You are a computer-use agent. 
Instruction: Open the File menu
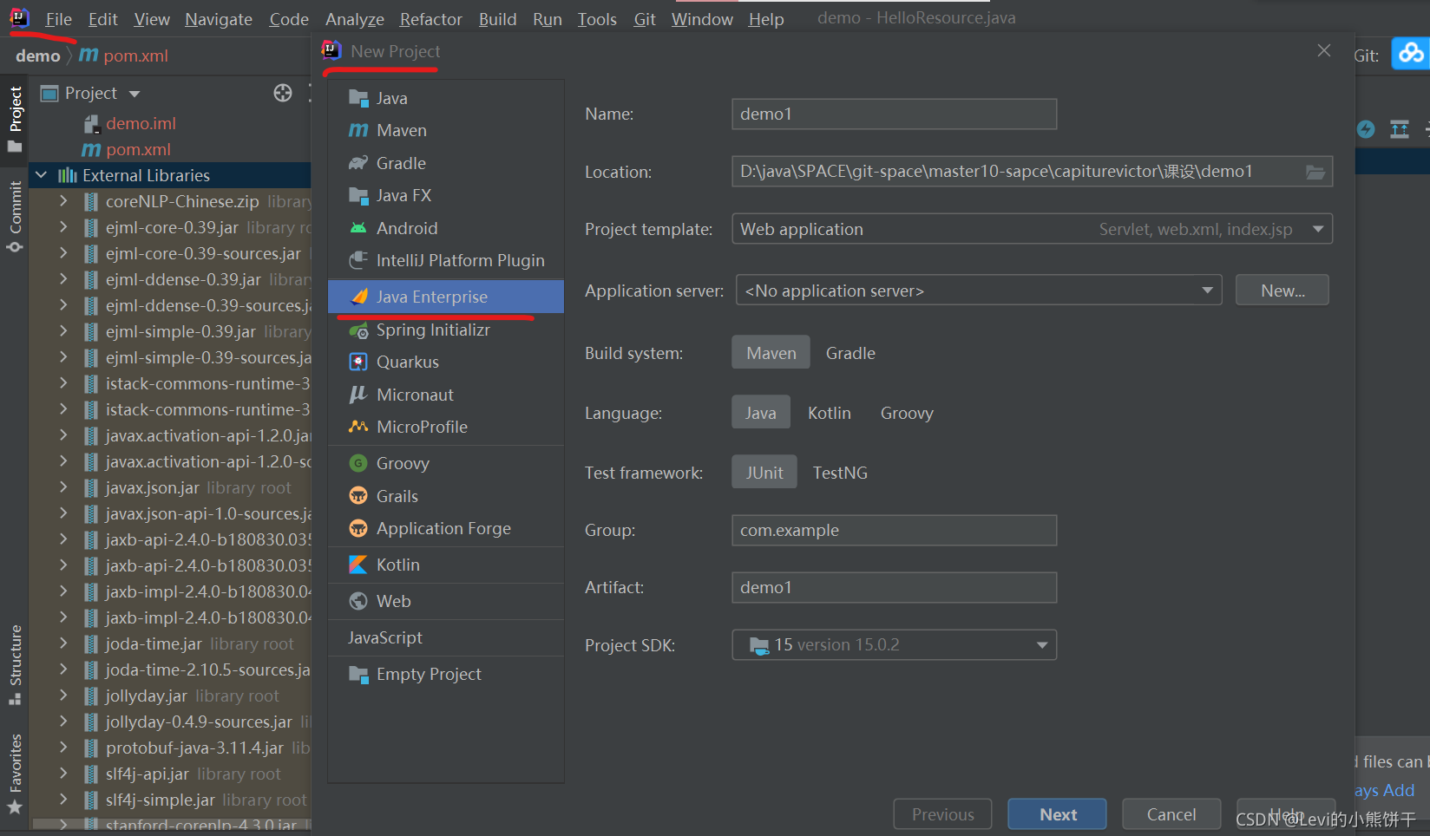[58, 19]
